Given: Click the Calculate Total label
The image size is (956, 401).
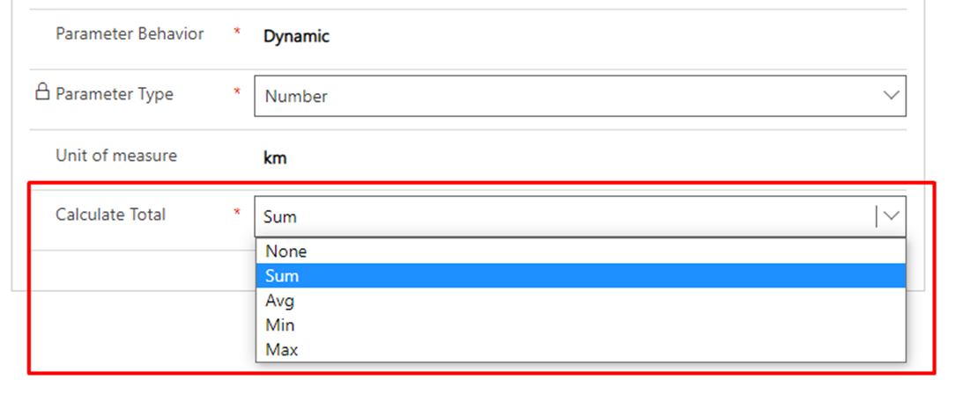Looking at the screenshot, I should point(110,215).
